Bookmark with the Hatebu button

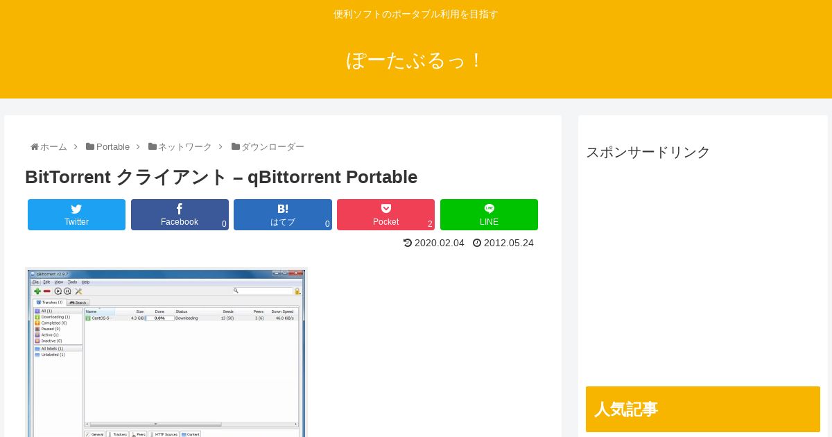[x=283, y=214]
